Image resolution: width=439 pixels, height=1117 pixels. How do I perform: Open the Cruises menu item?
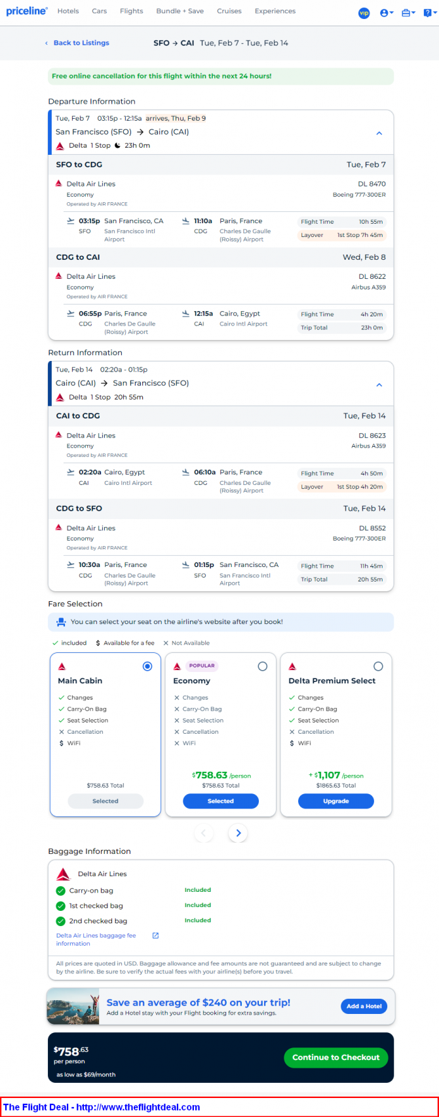pos(229,11)
